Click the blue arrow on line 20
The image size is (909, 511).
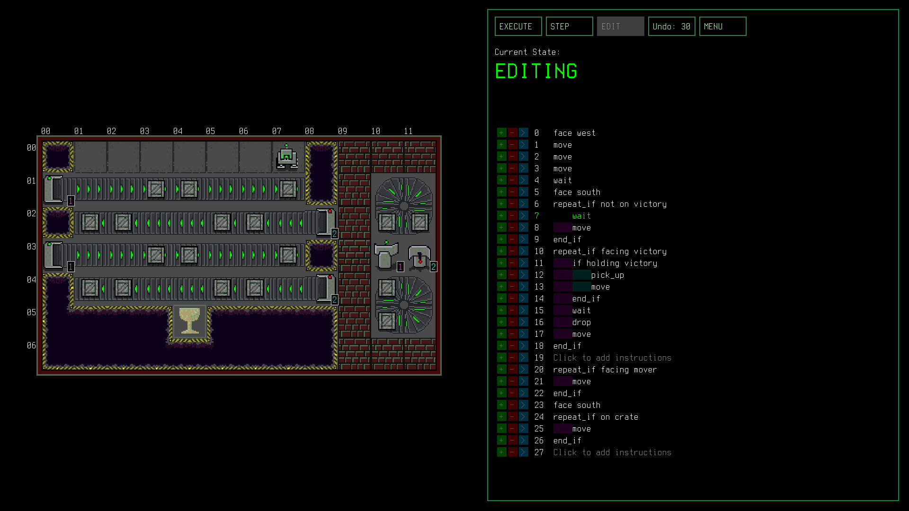click(x=523, y=370)
